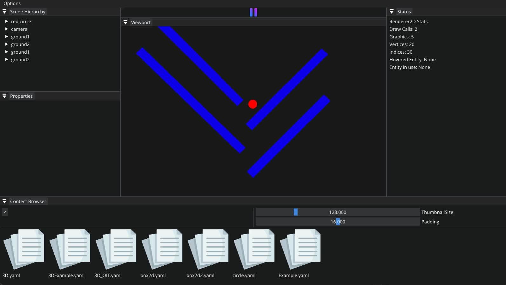Expand the first ground2 tree node

pos(6,44)
